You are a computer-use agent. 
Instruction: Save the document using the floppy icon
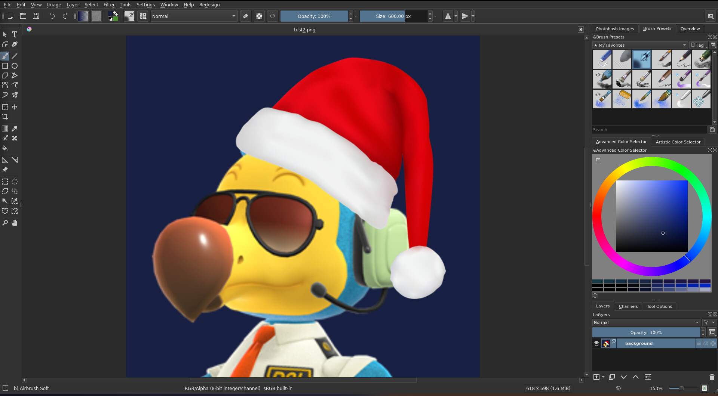(36, 16)
